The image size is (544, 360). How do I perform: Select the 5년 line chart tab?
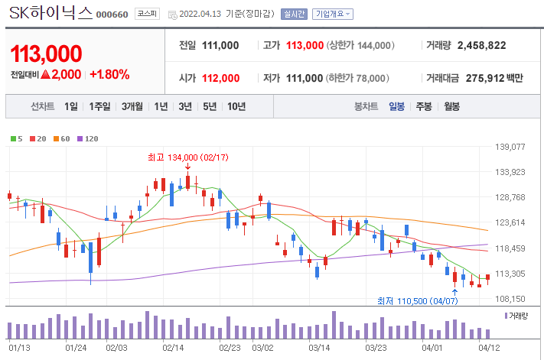210,106
